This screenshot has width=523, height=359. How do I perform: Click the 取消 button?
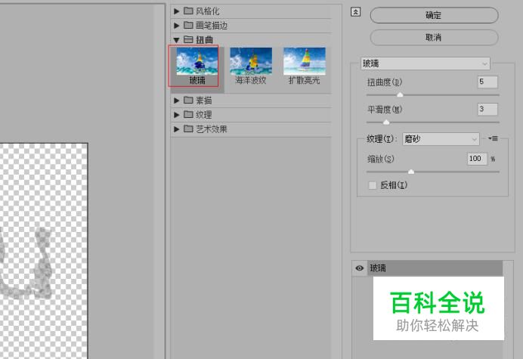click(434, 37)
